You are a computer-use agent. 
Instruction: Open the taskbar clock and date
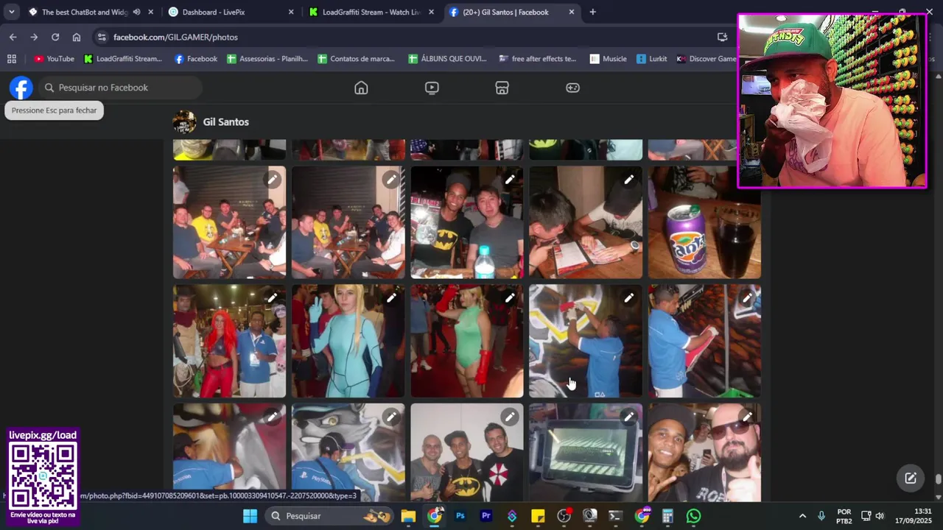(x=914, y=516)
